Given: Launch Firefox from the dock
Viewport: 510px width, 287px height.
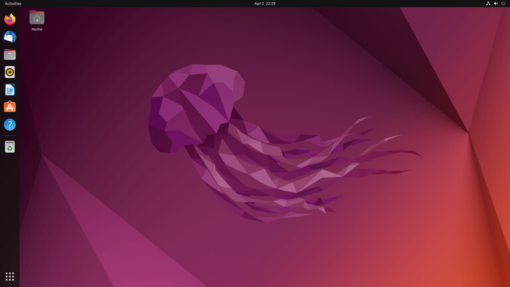Looking at the screenshot, I should click(10, 19).
